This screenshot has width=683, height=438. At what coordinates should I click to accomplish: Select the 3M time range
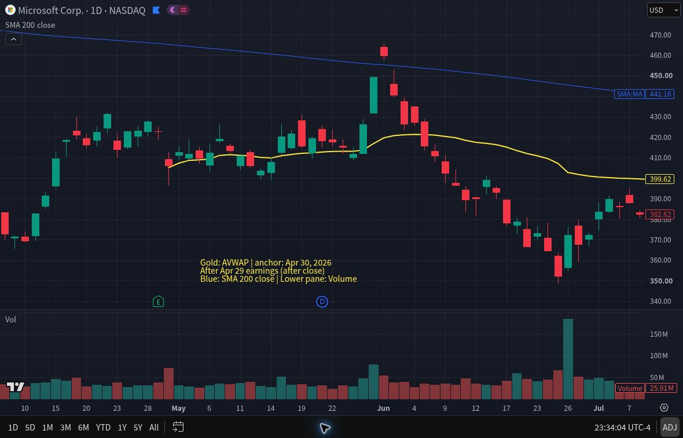click(65, 427)
